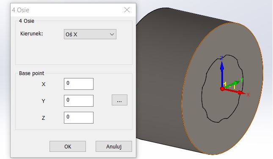Click the Base point X input field

coord(79,84)
